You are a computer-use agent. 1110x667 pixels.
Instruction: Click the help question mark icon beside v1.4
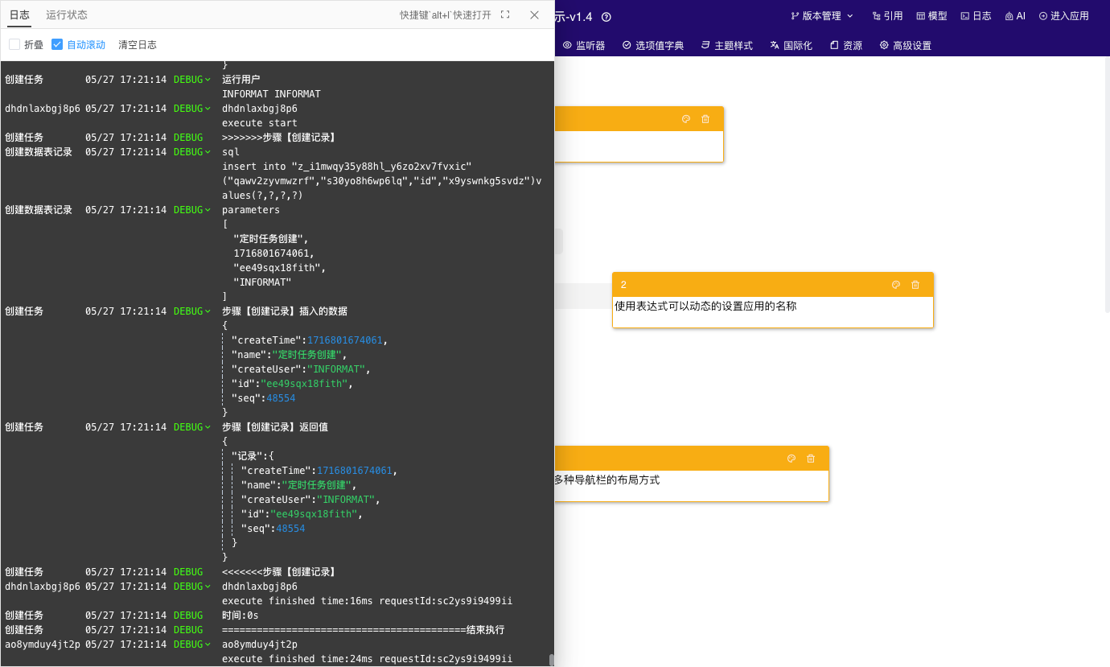(606, 17)
